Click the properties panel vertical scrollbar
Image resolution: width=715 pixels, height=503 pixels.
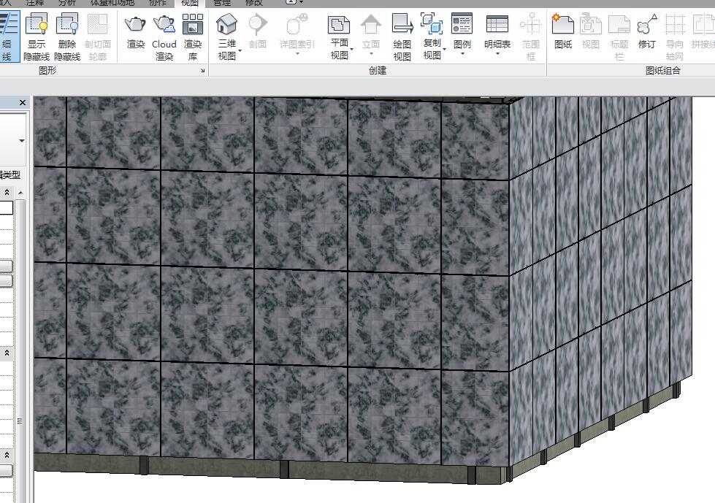(x=20, y=421)
